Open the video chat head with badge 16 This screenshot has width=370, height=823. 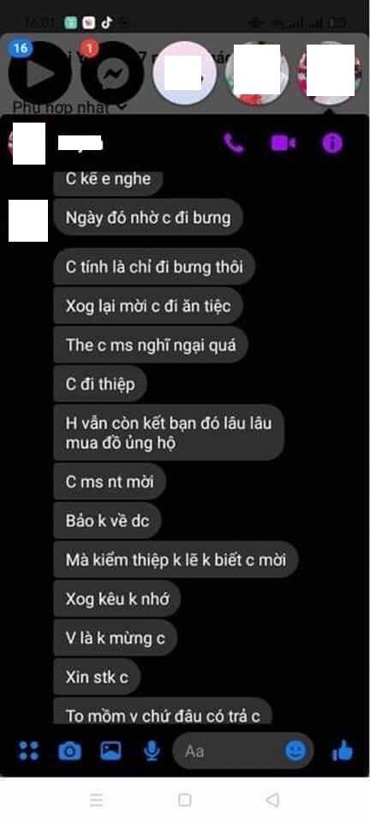[38, 73]
